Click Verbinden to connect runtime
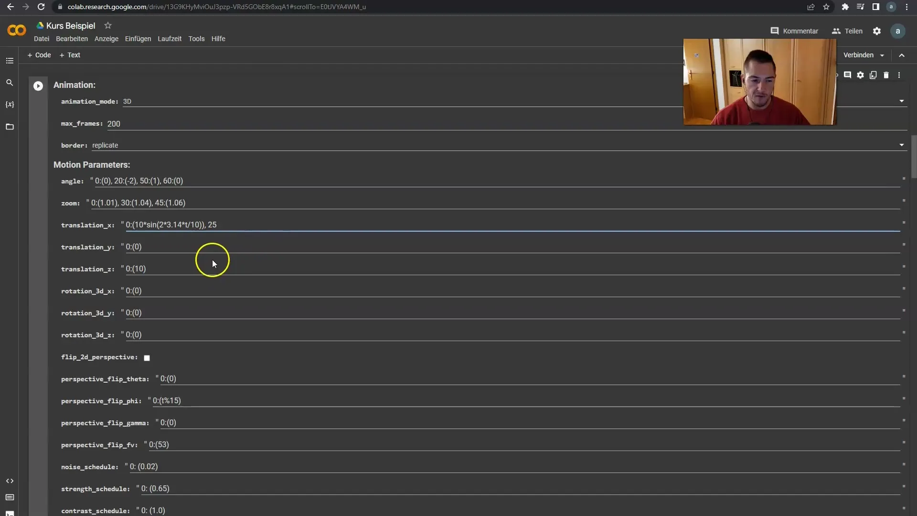The height and width of the screenshot is (516, 917). coord(858,55)
